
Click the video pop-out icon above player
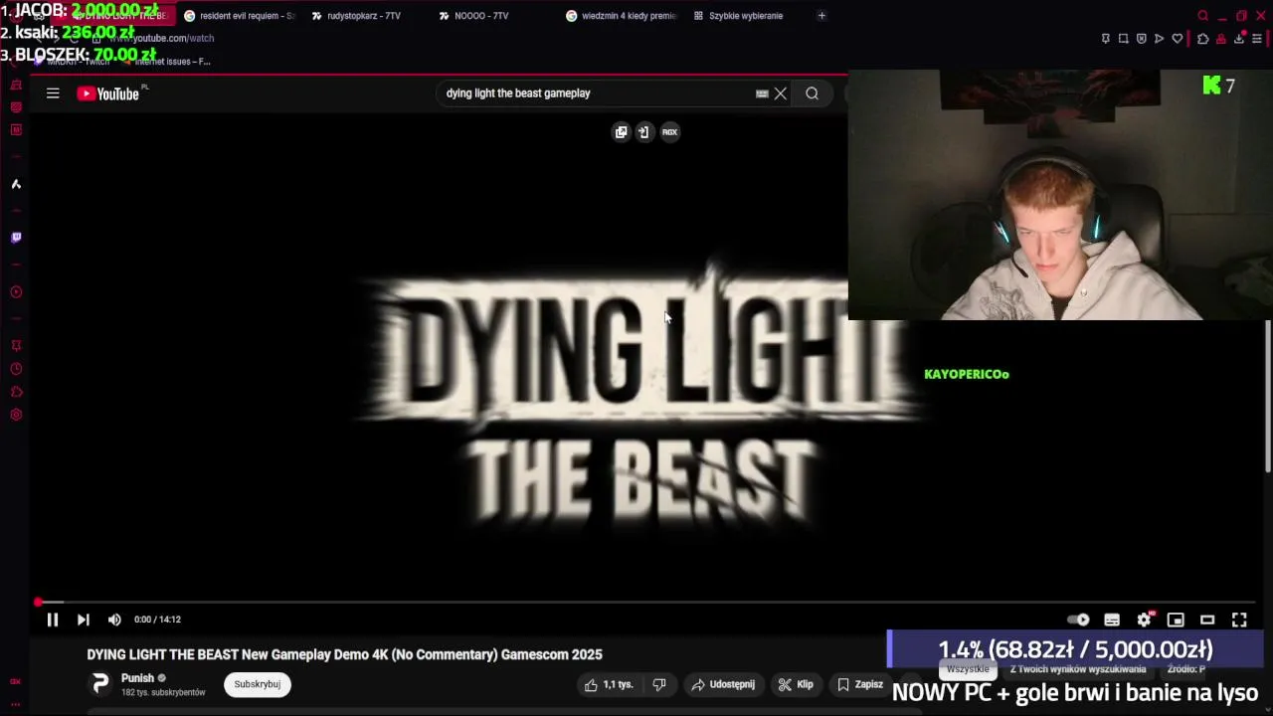622,131
